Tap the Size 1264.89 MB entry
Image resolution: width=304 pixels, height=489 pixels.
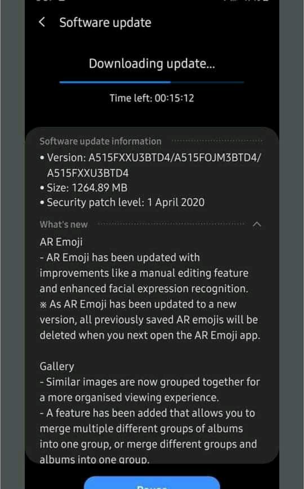[x=83, y=188]
